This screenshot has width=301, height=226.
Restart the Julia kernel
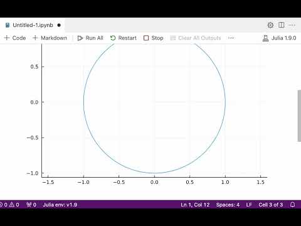click(x=124, y=38)
